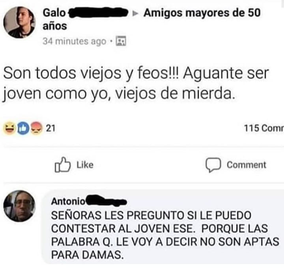Click the 21 reactions count
The image size is (284, 271).
(50, 128)
